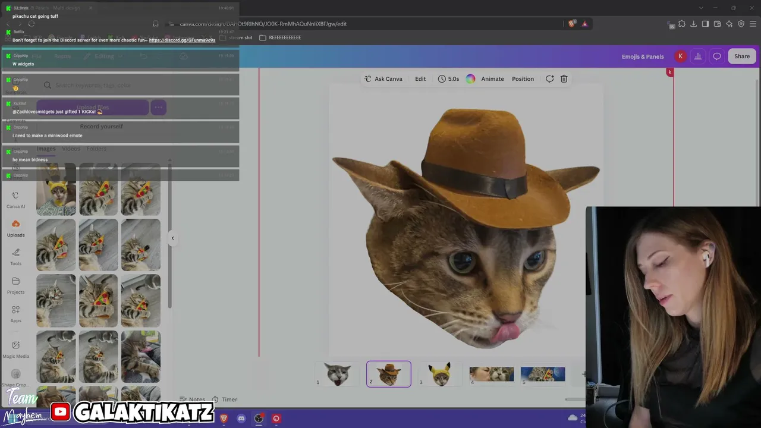Set the 5.0s page duration
The width and height of the screenshot is (761, 428).
pos(448,78)
